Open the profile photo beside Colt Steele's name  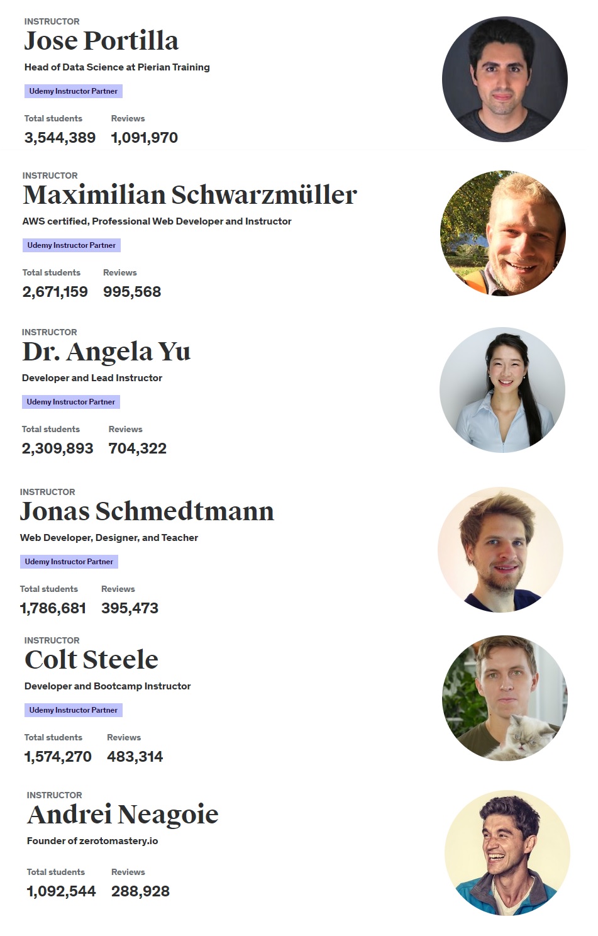pyautogui.click(x=505, y=698)
